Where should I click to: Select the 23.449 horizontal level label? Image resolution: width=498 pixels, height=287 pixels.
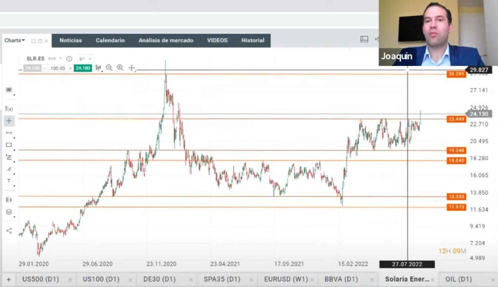pyautogui.click(x=456, y=119)
